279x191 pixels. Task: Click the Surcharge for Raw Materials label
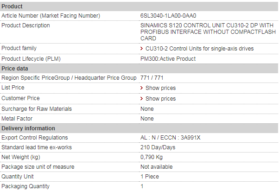tap(36, 109)
